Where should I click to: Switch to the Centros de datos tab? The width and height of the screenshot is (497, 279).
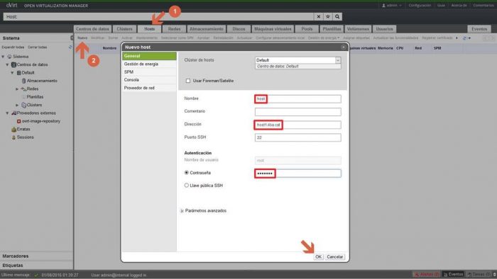coord(92,29)
